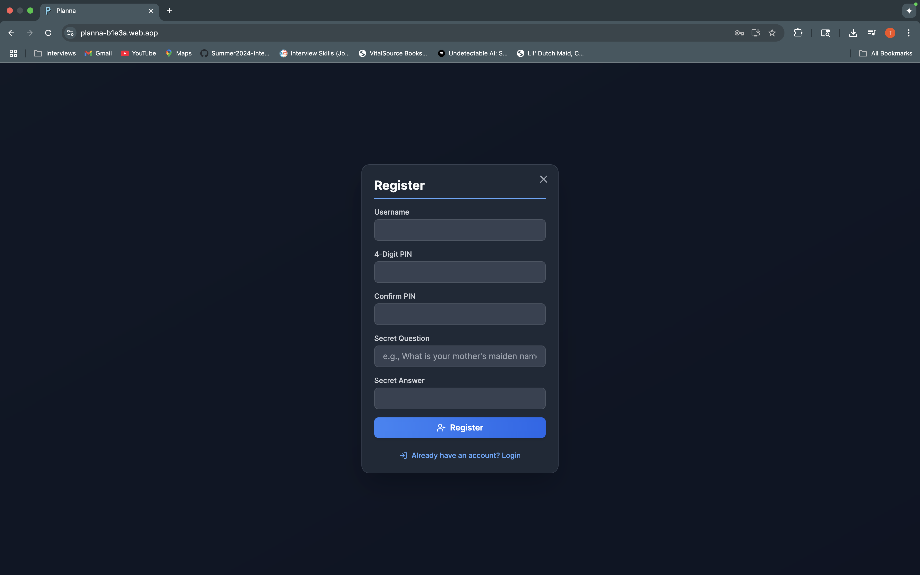Focus the 4-Digit PIN field
Screen dimensions: 920x575
coord(460,272)
